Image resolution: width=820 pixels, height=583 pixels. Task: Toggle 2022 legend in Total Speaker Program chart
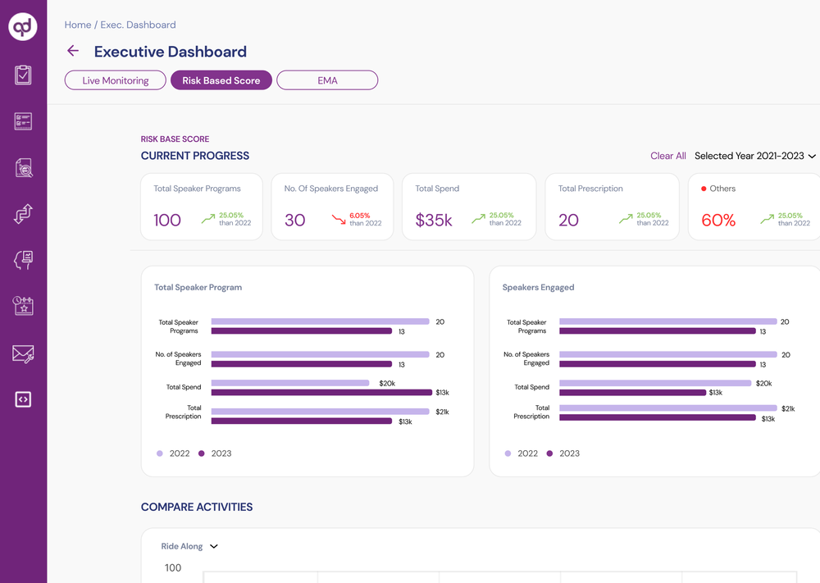click(173, 453)
